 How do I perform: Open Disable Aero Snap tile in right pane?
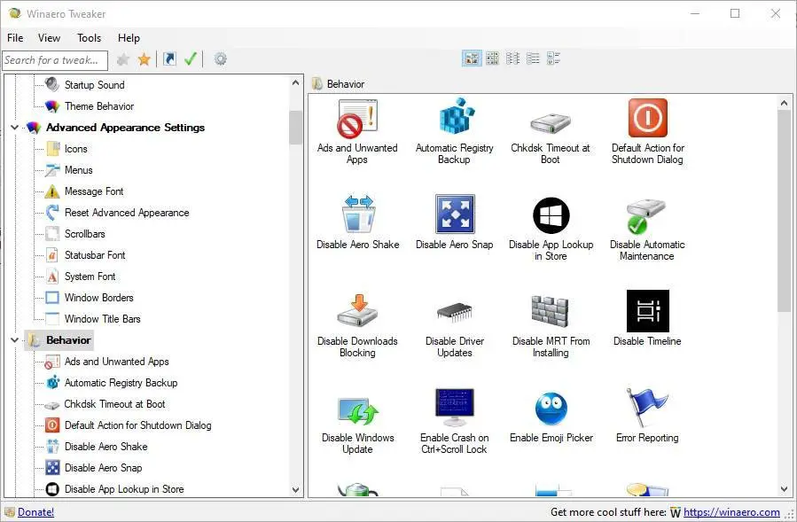[x=455, y=222]
